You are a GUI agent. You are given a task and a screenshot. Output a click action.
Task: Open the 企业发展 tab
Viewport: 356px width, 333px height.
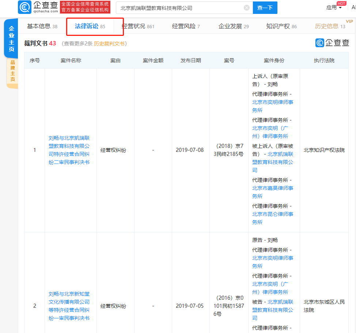[x=234, y=26]
